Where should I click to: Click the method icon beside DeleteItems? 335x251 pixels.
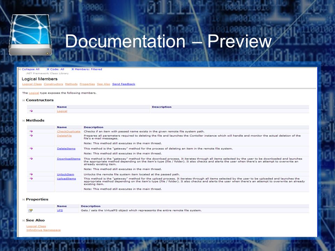pyautogui.click(x=31, y=149)
